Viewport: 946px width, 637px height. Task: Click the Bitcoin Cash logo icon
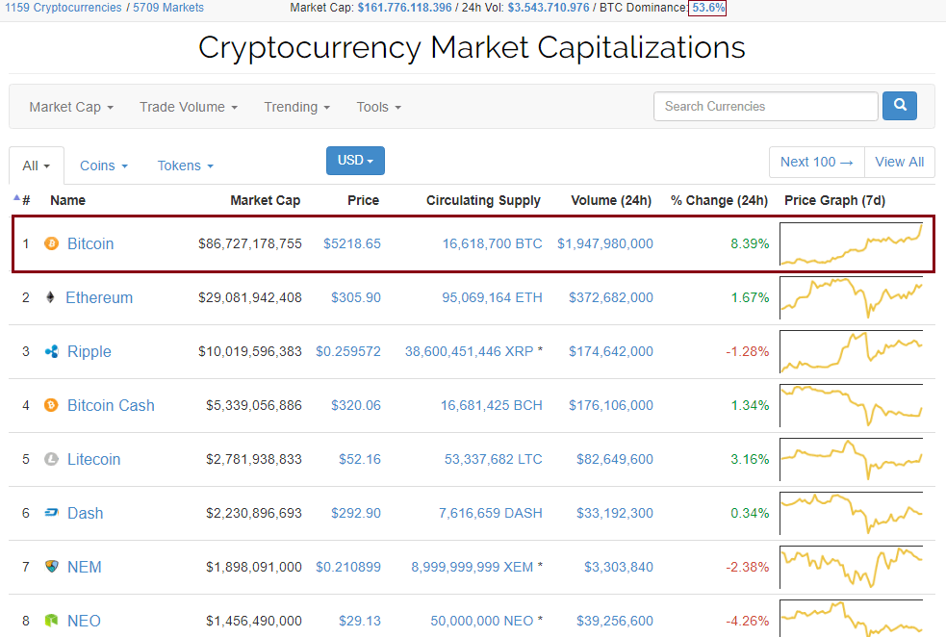52,405
